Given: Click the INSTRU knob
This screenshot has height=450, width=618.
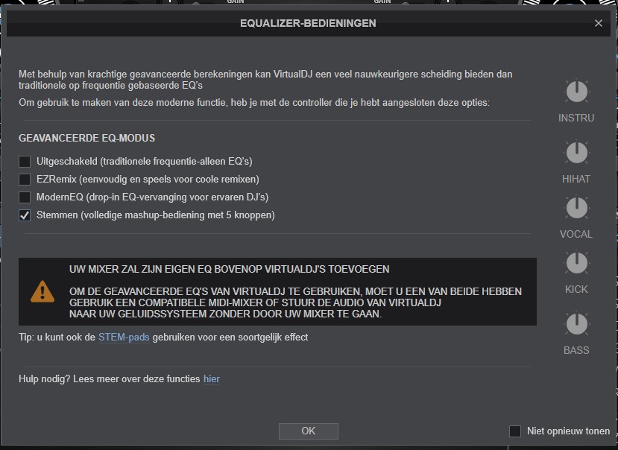Looking at the screenshot, I should tap(576, 92).
